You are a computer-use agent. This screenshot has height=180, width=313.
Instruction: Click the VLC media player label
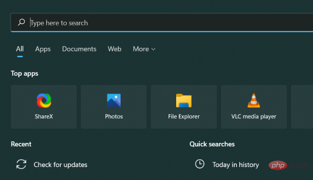pyautogui.click(x=254, y=117)
